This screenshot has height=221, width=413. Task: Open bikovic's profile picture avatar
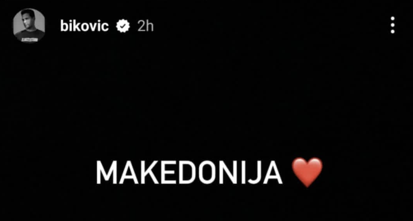point(29,26)
